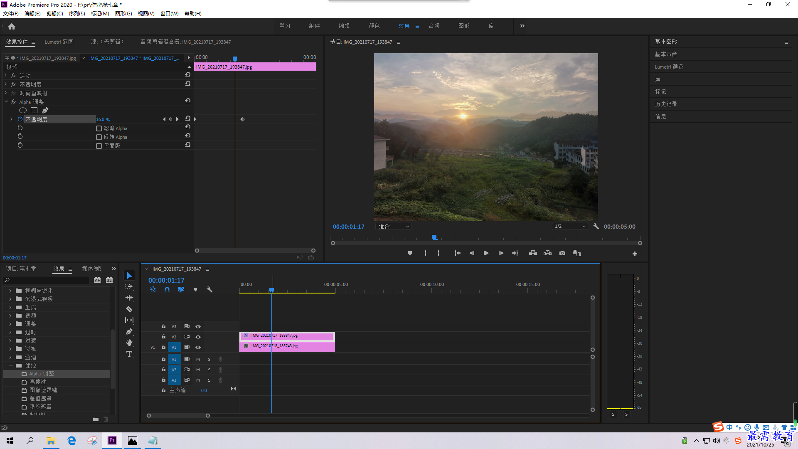Toggle V1 track output eye
798x449 pixels.
198,348
